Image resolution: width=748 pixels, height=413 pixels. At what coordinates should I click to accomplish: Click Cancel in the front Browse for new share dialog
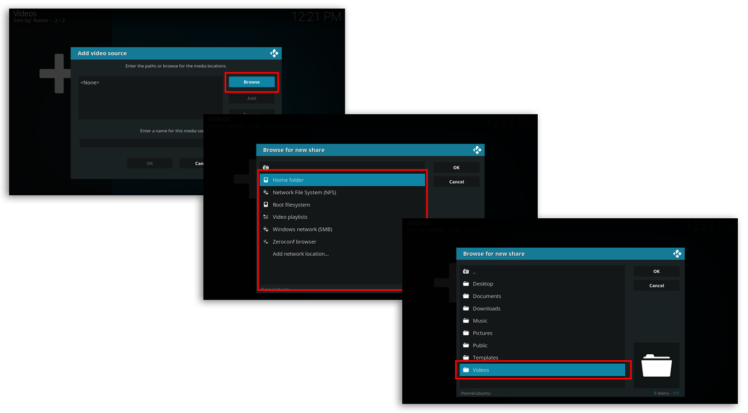click(656, 285)
